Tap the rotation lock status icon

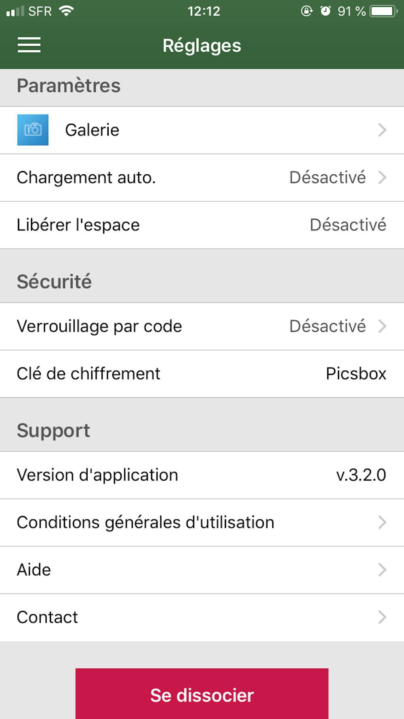(307, 11)
